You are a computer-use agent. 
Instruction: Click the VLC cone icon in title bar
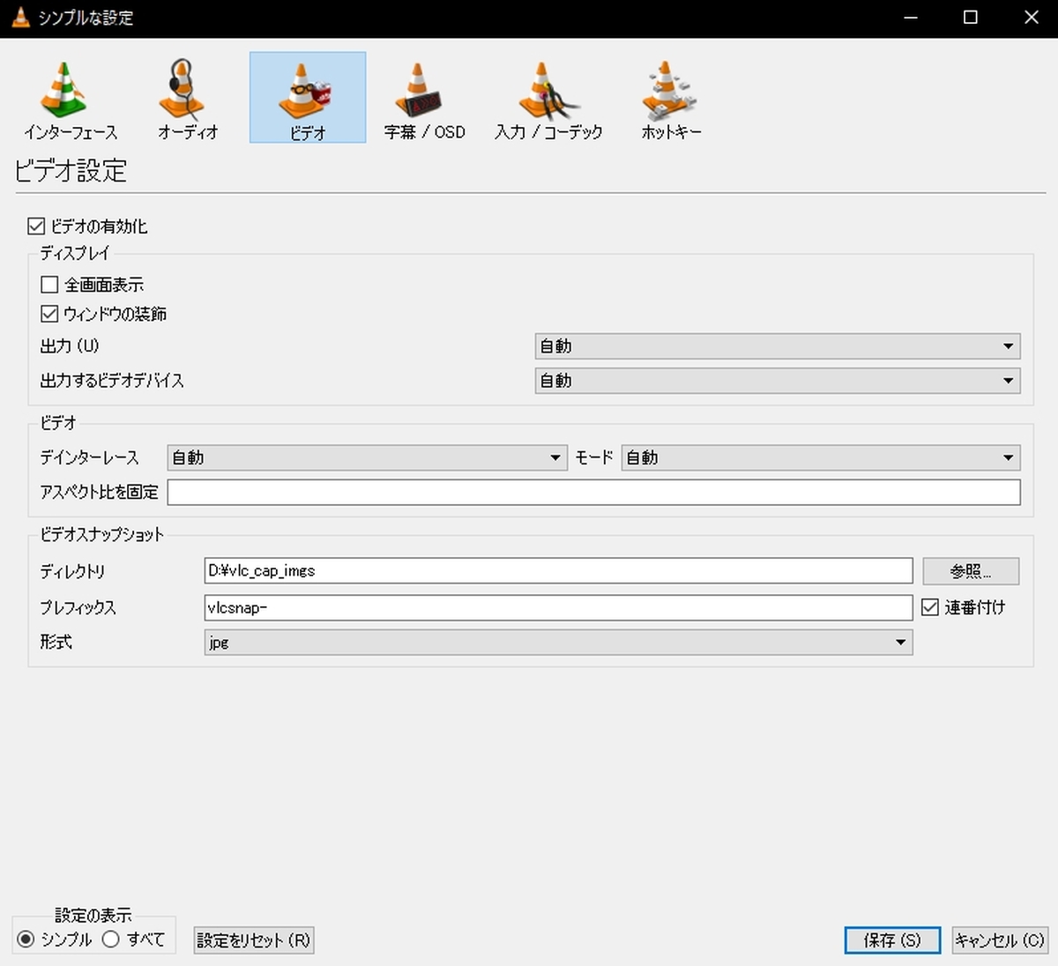20,18
